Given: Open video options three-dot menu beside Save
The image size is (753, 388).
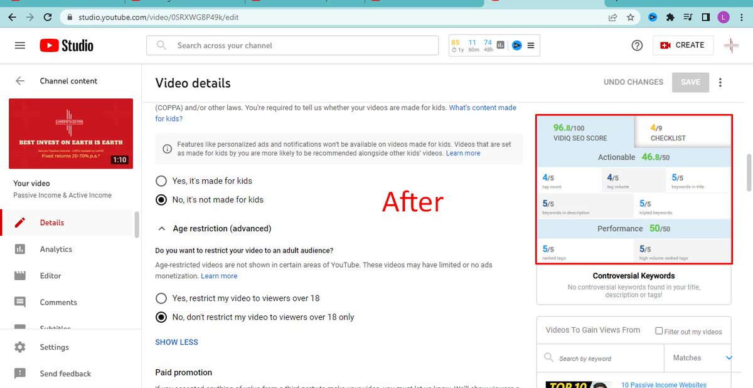Looking at the screenshot, I should (720, 82).
